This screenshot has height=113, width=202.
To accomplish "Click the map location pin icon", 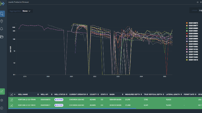I will pos(2,21).
